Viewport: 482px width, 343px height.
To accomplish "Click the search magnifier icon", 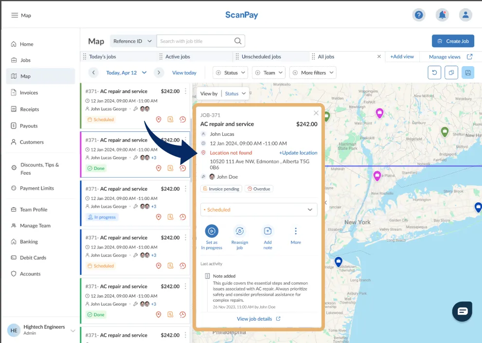I will (x=238, y=41).
